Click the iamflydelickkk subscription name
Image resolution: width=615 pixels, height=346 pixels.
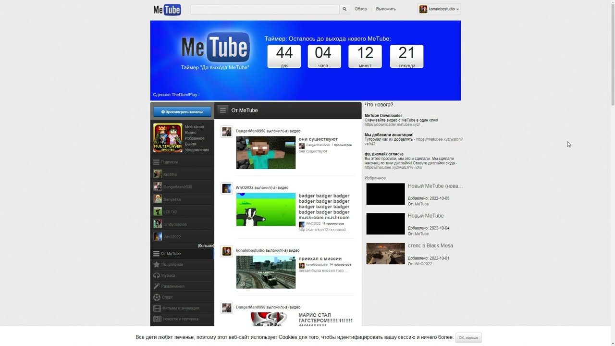tap(175, 224)
